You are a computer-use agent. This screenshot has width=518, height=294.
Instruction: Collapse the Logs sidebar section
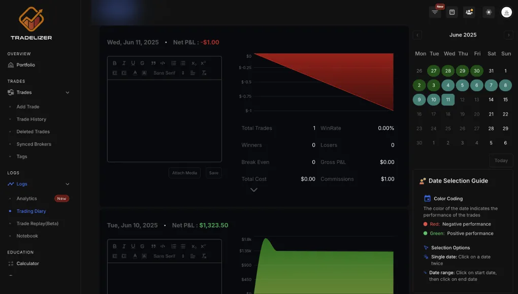click(x=68, y=184)
